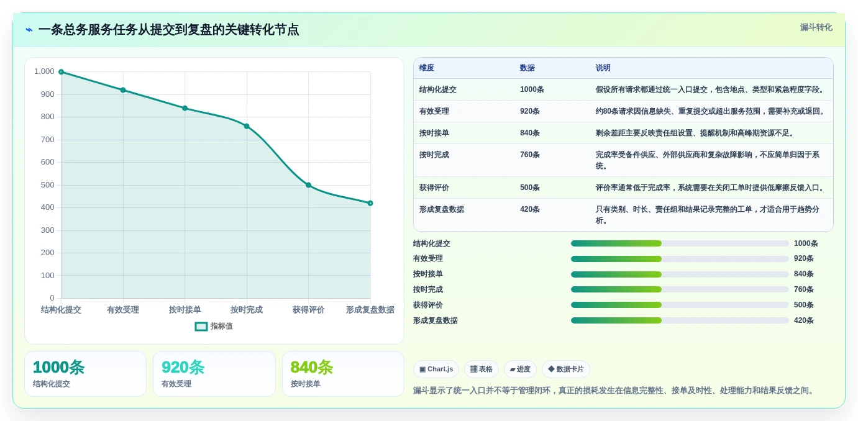This screenshot has width=858, height=421.
Task: Click the description starting 只有类别、时长
Action: coord(708,215)
